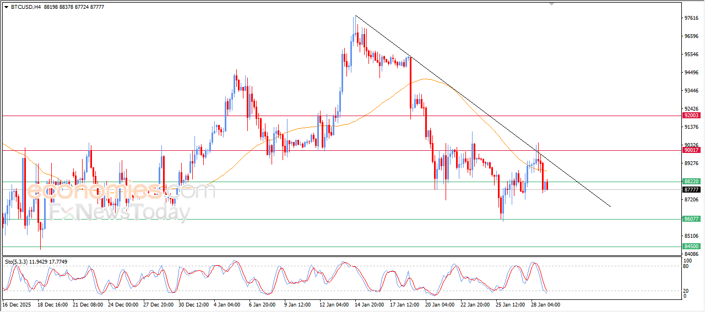Viewport: 705px width, 312px height.
Task: Click the 6 Jan 20:00 time label
Action: point(263,304)
